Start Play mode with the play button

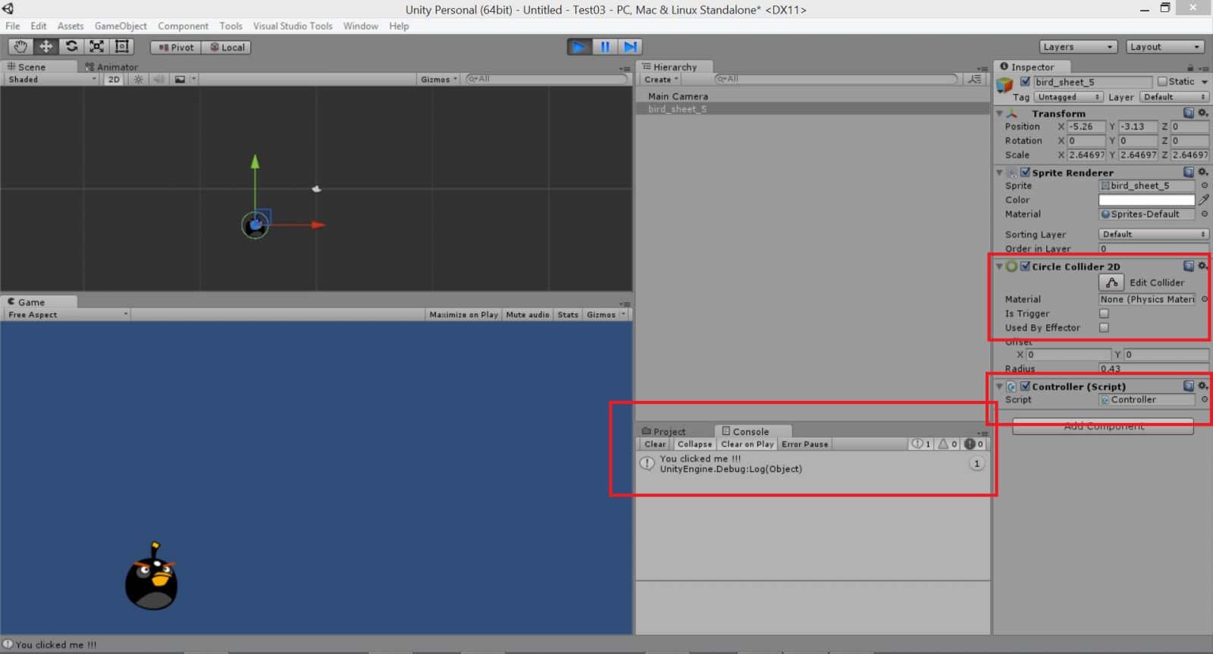click(579, 47)
